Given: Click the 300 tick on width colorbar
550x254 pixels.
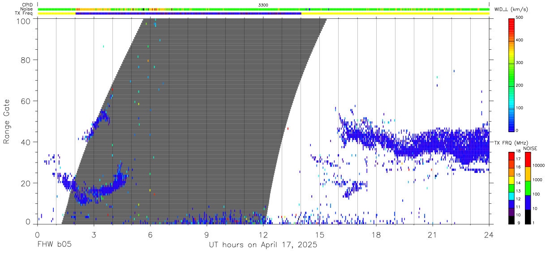Looking at the screenshot, I should (520, 63).
